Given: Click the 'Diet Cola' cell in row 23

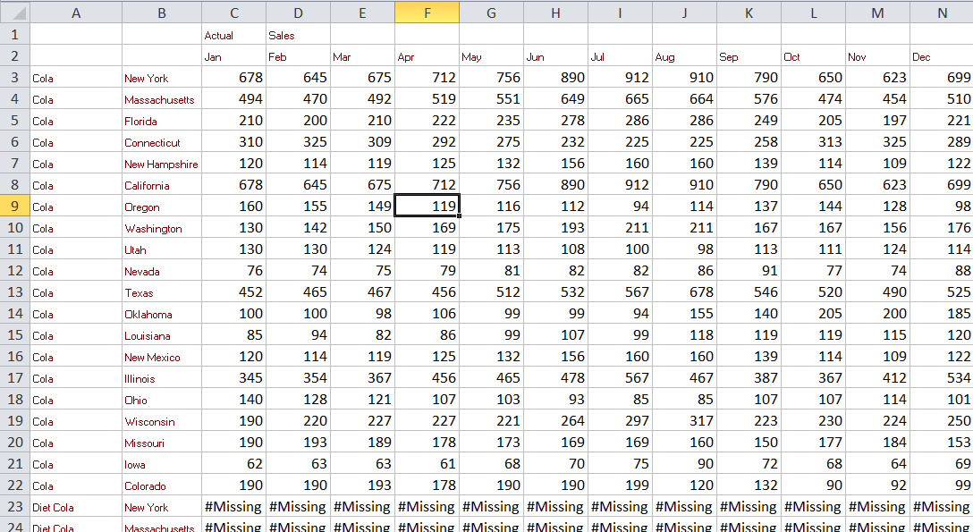Looking at the screenshot, I should [76, 507].
